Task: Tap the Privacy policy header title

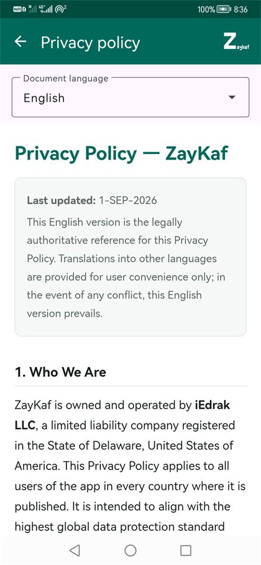Action: click(x=91, y=42)
